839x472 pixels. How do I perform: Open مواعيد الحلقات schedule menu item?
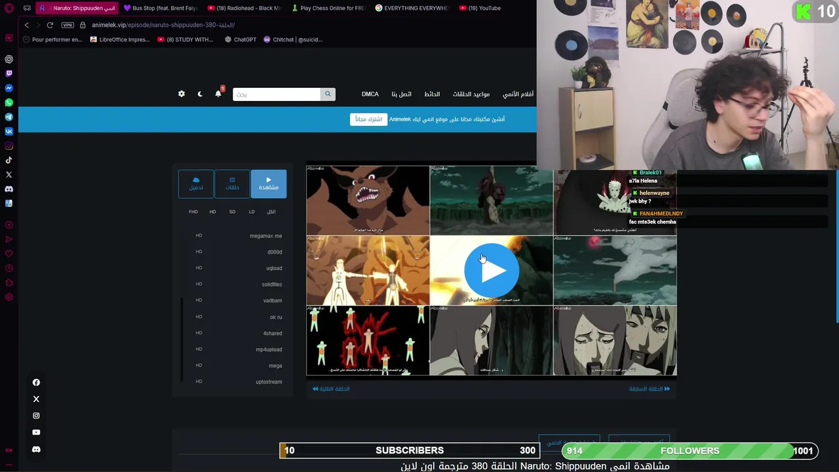(471, 94)
